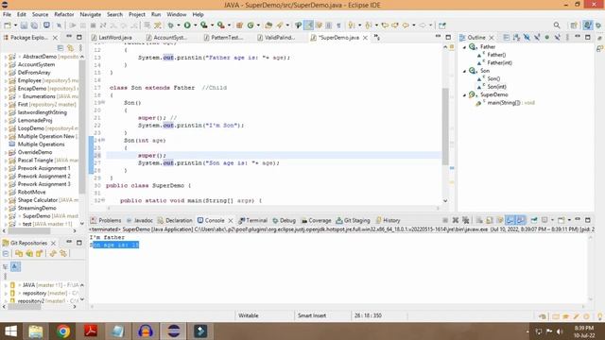Image resolution: width=605 pixels, height=340 pixels.
Task: Toggle Show Console When Standard Error Changes
Action: pos(521,220)
